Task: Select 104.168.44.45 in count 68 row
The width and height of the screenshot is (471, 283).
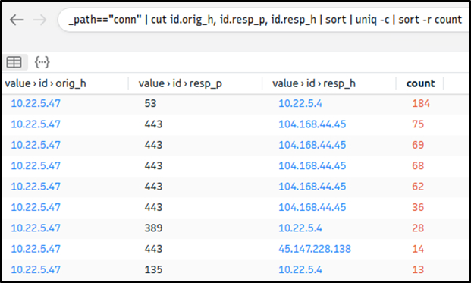Action: (312, 166)
